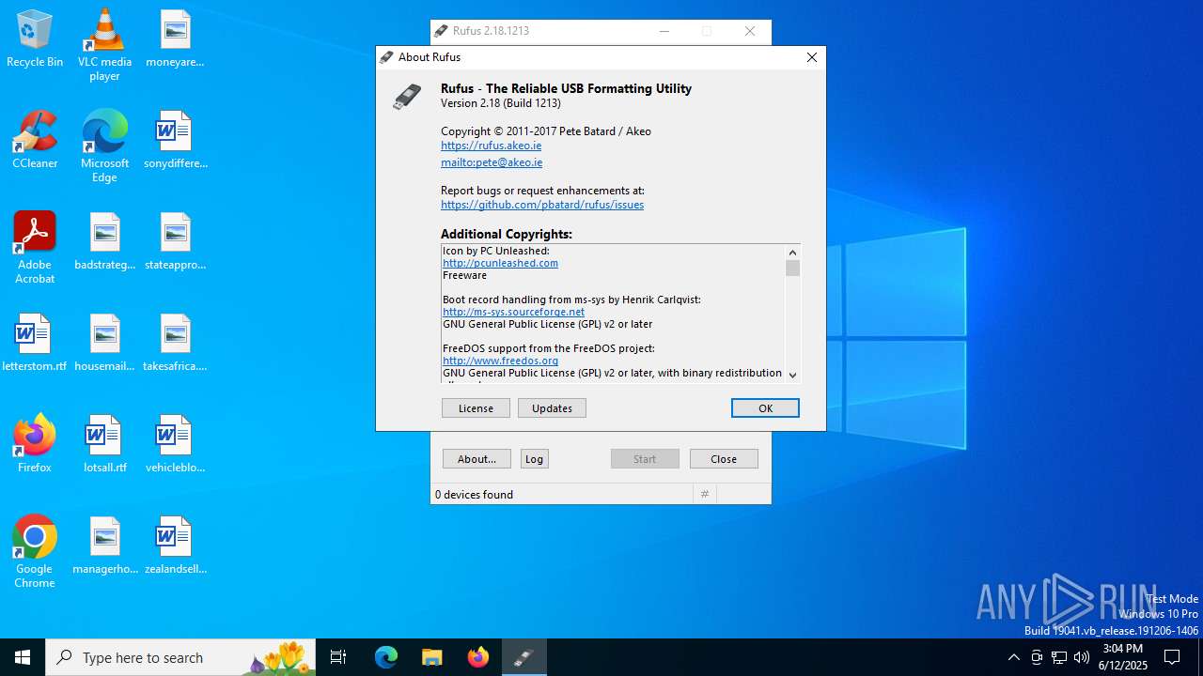This screenshot has height=676, width=1203.
Task: Click Rufus taskbar button
Action: [x=524, y=657]
